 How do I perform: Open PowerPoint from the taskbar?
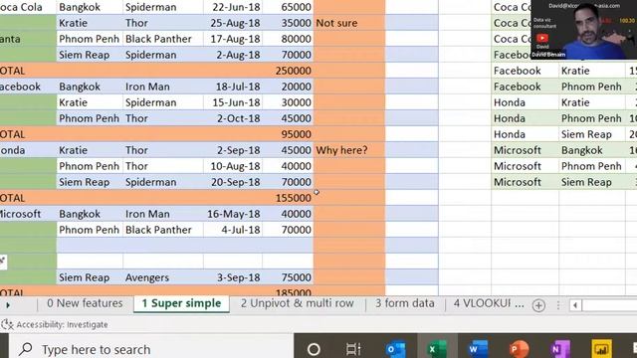tap(519, 349)
